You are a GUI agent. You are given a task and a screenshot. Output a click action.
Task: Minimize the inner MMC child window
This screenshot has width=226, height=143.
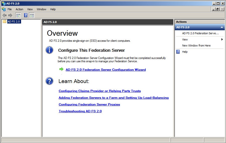[214, 9]
